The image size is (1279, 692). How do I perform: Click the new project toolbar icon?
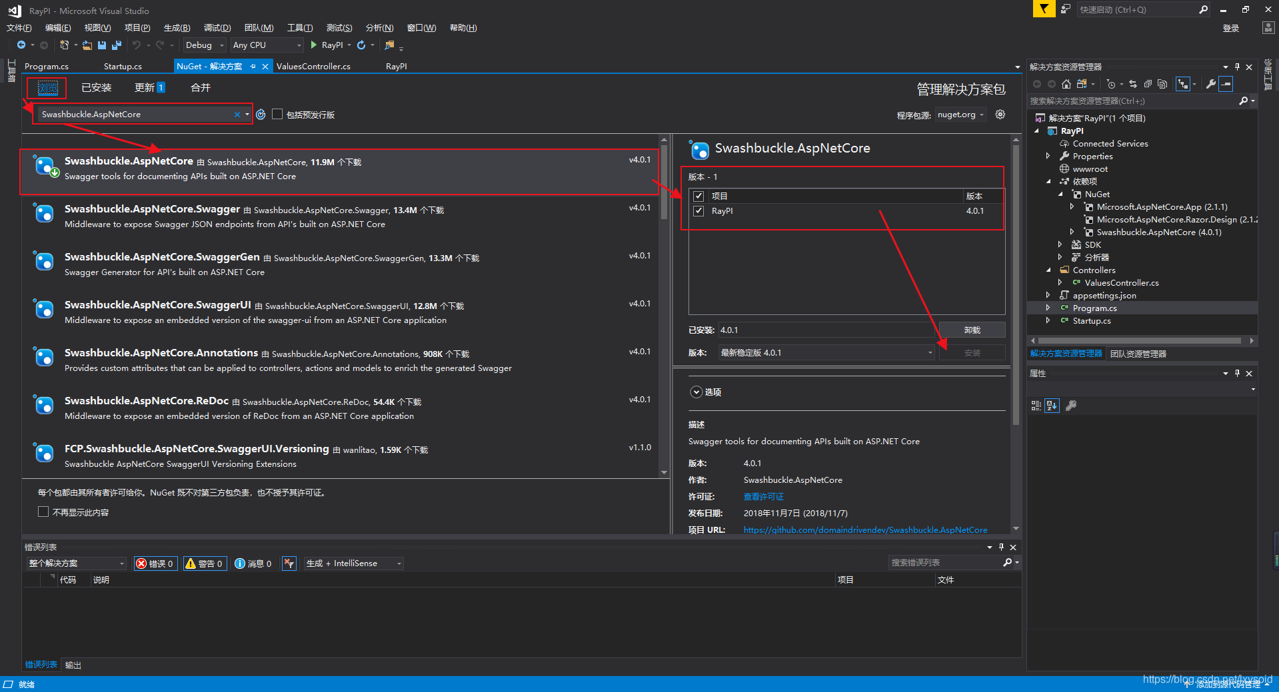click(x=64, y=45)
